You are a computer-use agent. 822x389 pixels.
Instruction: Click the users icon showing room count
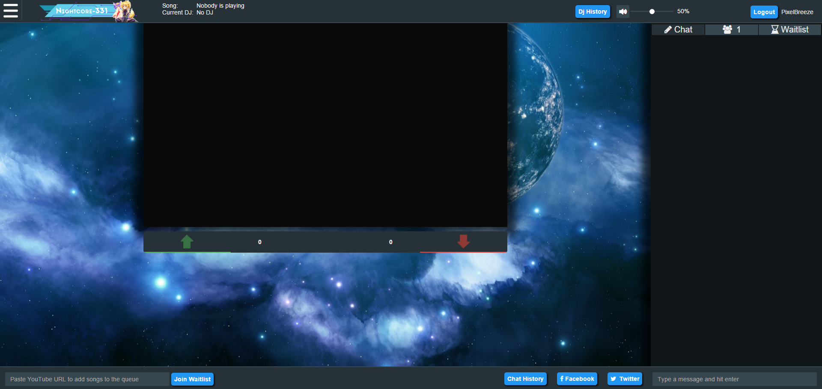pos(728,29)
